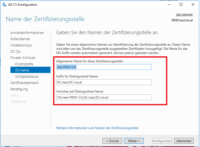Select Installationstyp in the sidebar
The width and height of the screenshot is (200, 147).
click(21, 45)
